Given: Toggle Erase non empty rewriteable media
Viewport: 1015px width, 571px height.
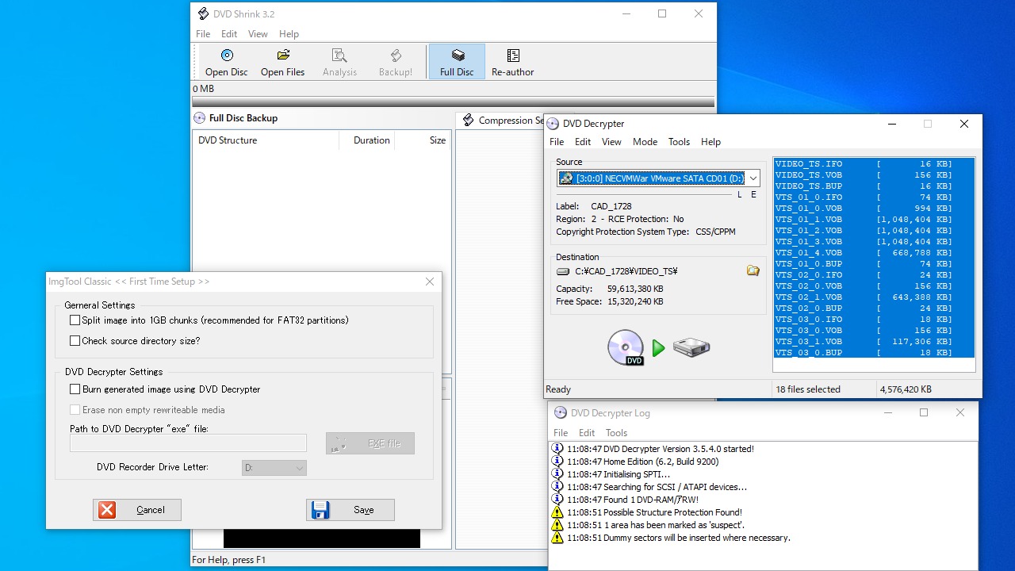Looking at the screenshot, I should click(75, 410).
